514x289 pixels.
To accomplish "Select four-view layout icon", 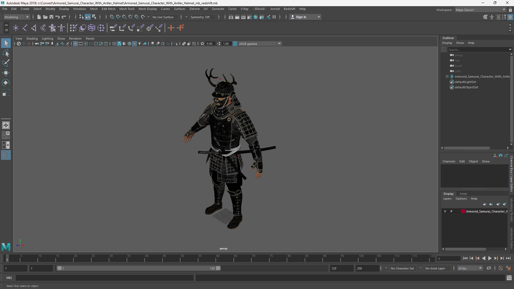I will (6, 135).
